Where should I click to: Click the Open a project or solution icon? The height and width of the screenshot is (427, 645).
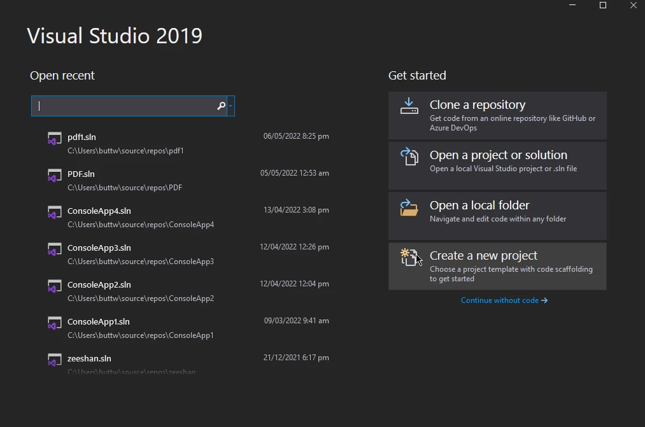(x=409, y=157)
